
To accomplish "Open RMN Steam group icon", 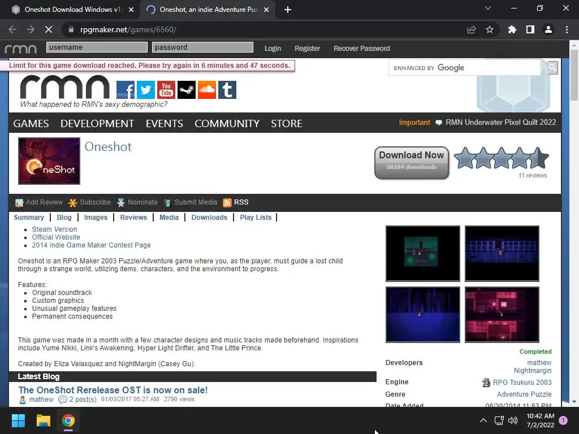I will [187, 90].
